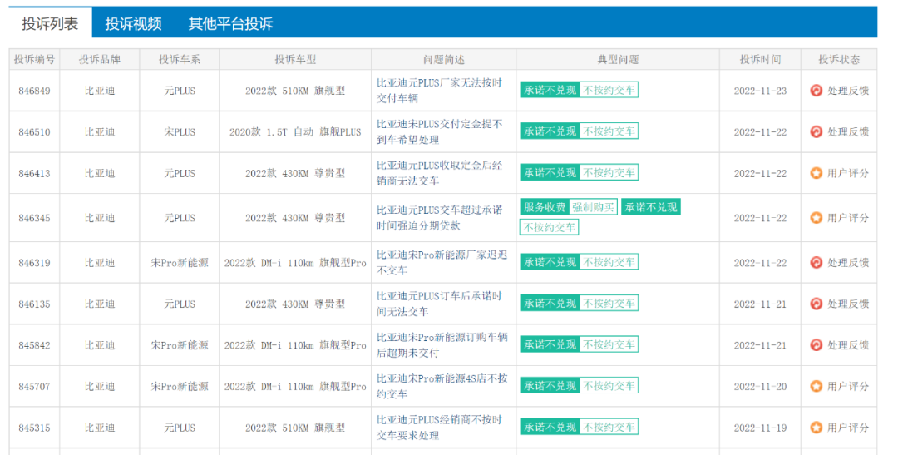Click 处理反馈 status text for complaint 846319
Viewport: 898px width, 455px height.
848,263
